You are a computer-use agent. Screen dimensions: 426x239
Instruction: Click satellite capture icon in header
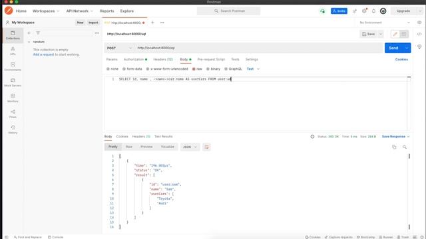[355, 11]
